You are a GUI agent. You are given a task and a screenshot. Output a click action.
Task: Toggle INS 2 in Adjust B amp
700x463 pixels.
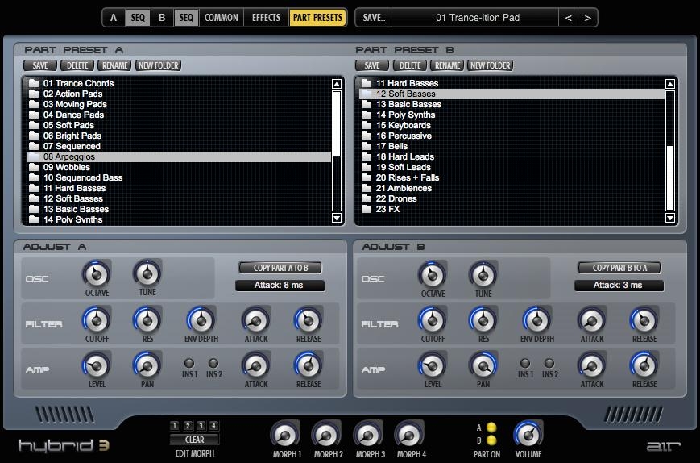[549, 364]
